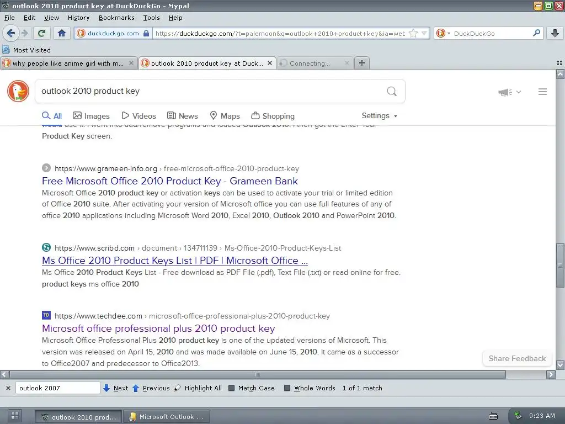
Task: Close the outlook 2010 product key tab
Action: 270,63
